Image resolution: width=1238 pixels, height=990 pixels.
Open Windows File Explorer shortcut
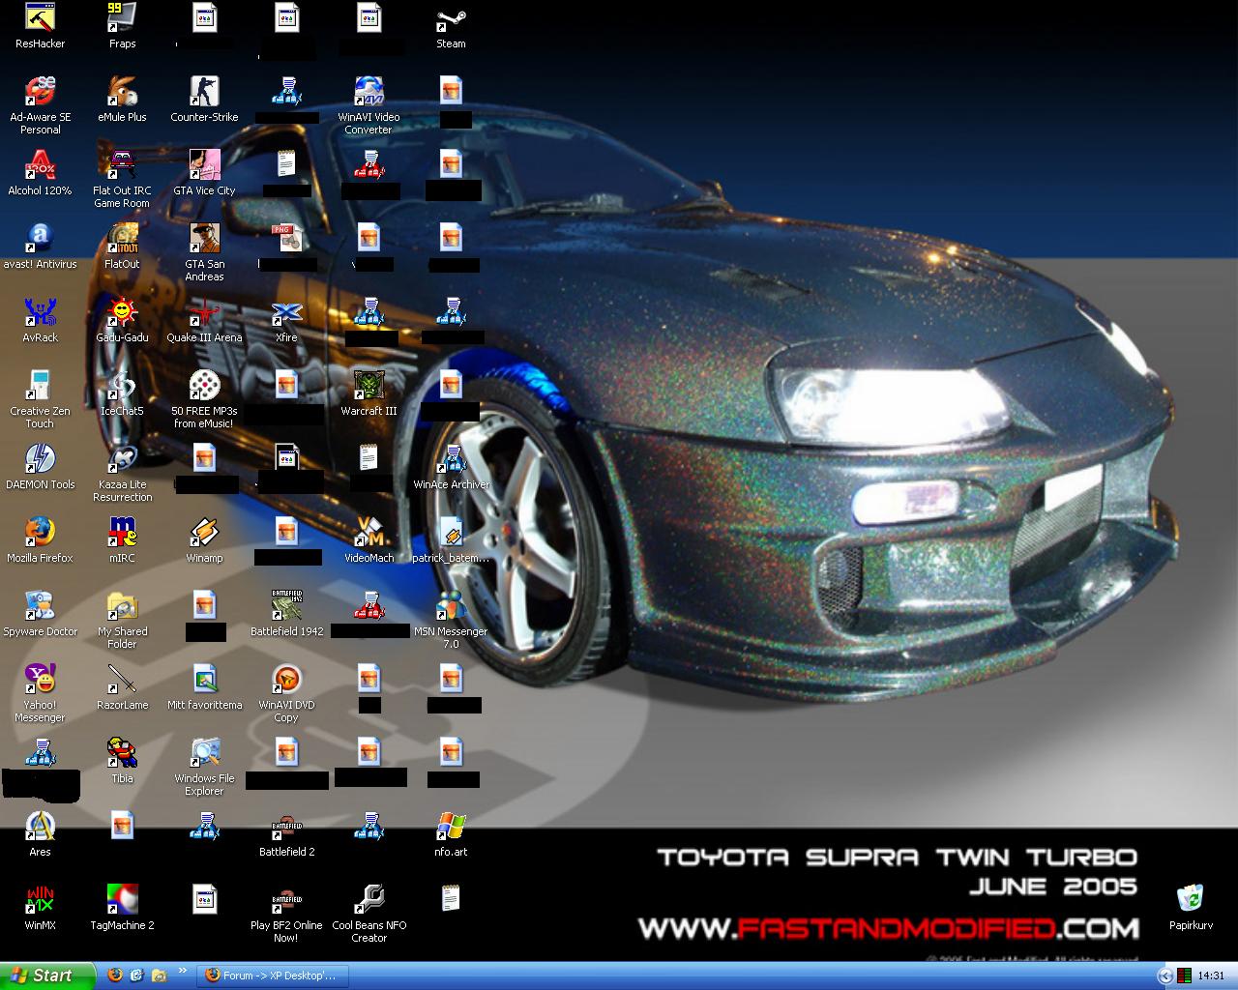tap(204, 767)
